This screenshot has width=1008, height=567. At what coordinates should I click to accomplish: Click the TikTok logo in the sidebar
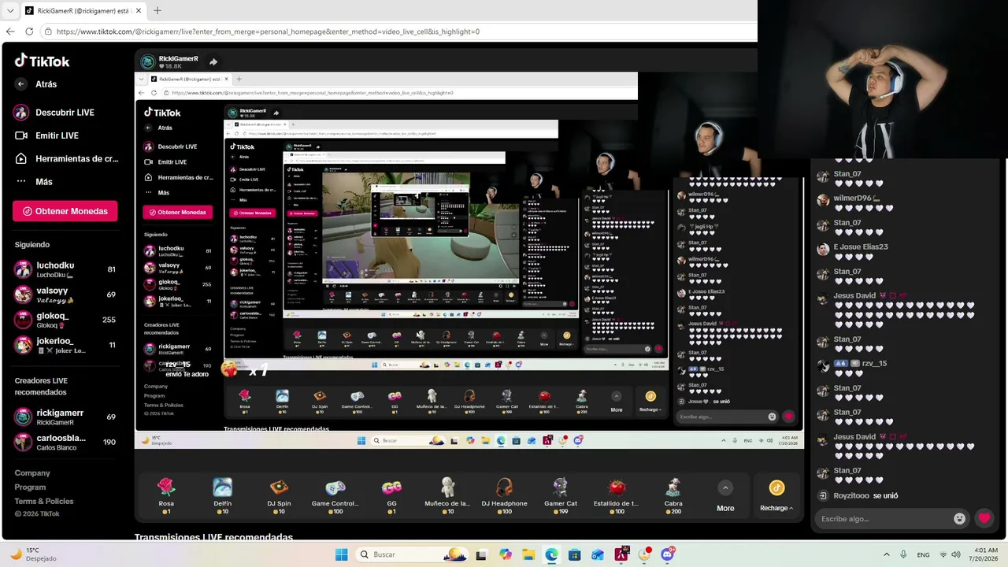point(43,61)
